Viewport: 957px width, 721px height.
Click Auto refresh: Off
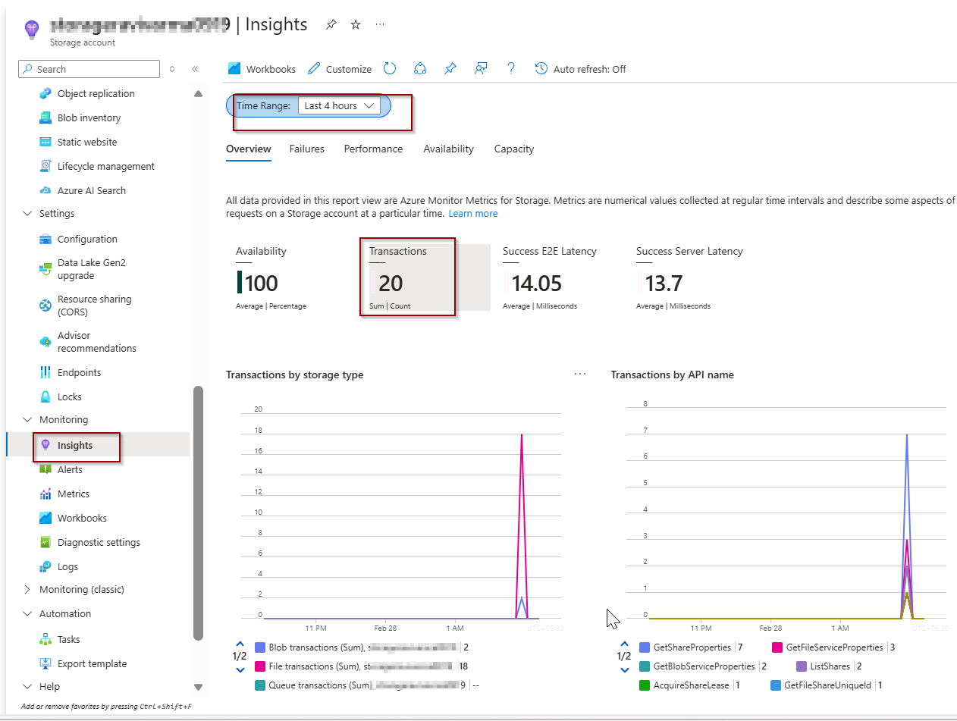tap(581, 69)
